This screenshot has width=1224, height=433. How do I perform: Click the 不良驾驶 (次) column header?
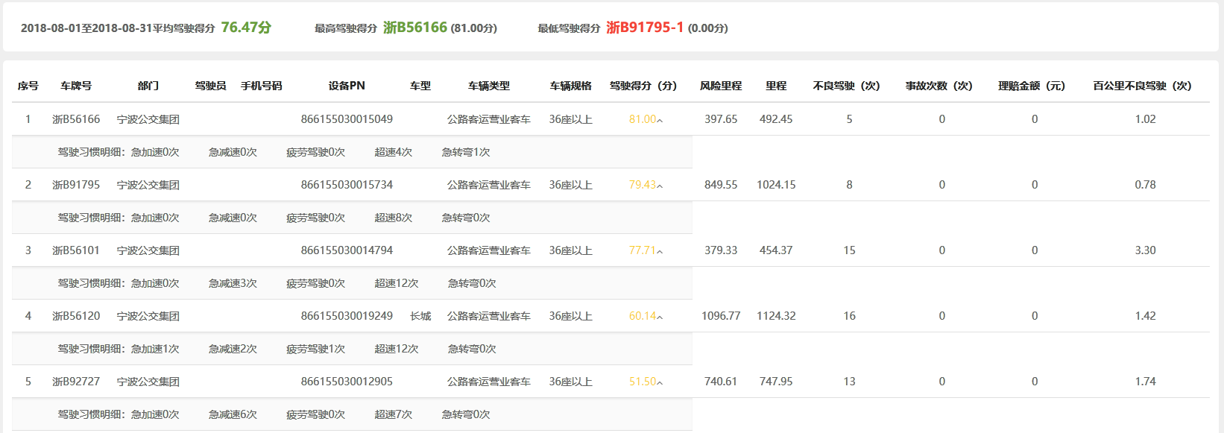(x=846, y=86)
